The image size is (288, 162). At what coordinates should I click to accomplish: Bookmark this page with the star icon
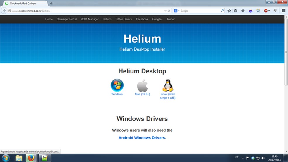(x=229, y=11)
